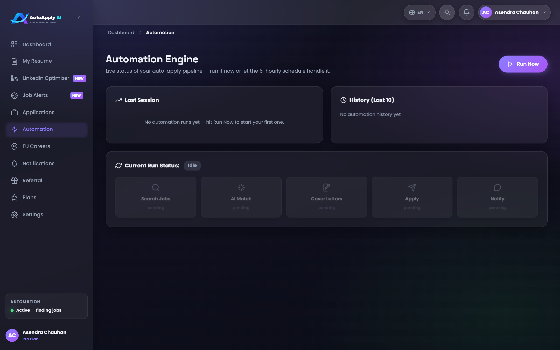Click the Dashboard breadcrumb link
Screen dimensions: 560x350
click(121, 33)
